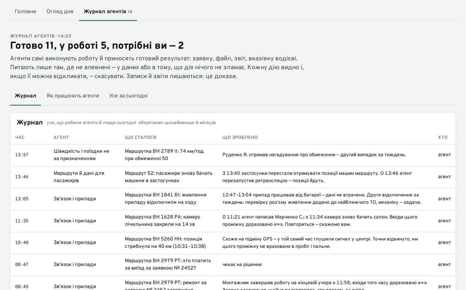The image size is (466, 290).
Task: Click event 'Маршрутка ВН 2789 ІІ: 74 км/год'
Action: click(x=164, y=155)
